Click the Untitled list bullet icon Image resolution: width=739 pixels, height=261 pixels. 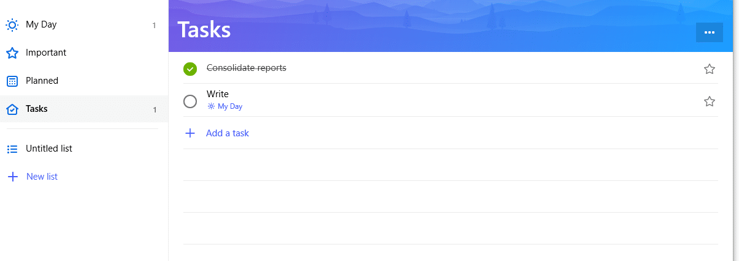12,149
